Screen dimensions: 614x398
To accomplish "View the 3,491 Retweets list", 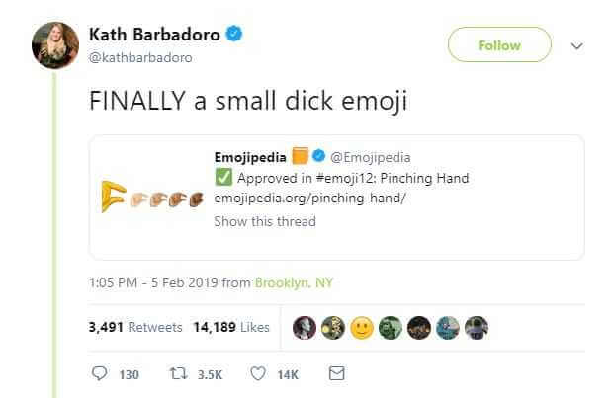I will (x=135, y=327).
